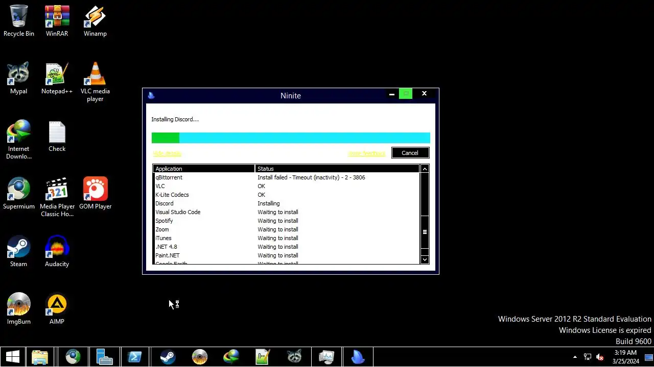Click the 'Installing' status for Discord
This screenshot has width=654, height=367.
pos(269,203)
